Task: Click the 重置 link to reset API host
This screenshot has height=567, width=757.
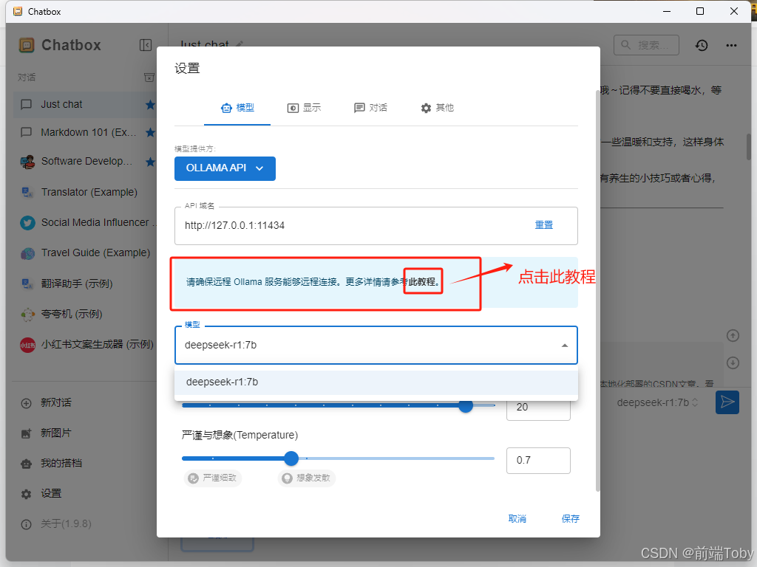Action: click(543, 225)
